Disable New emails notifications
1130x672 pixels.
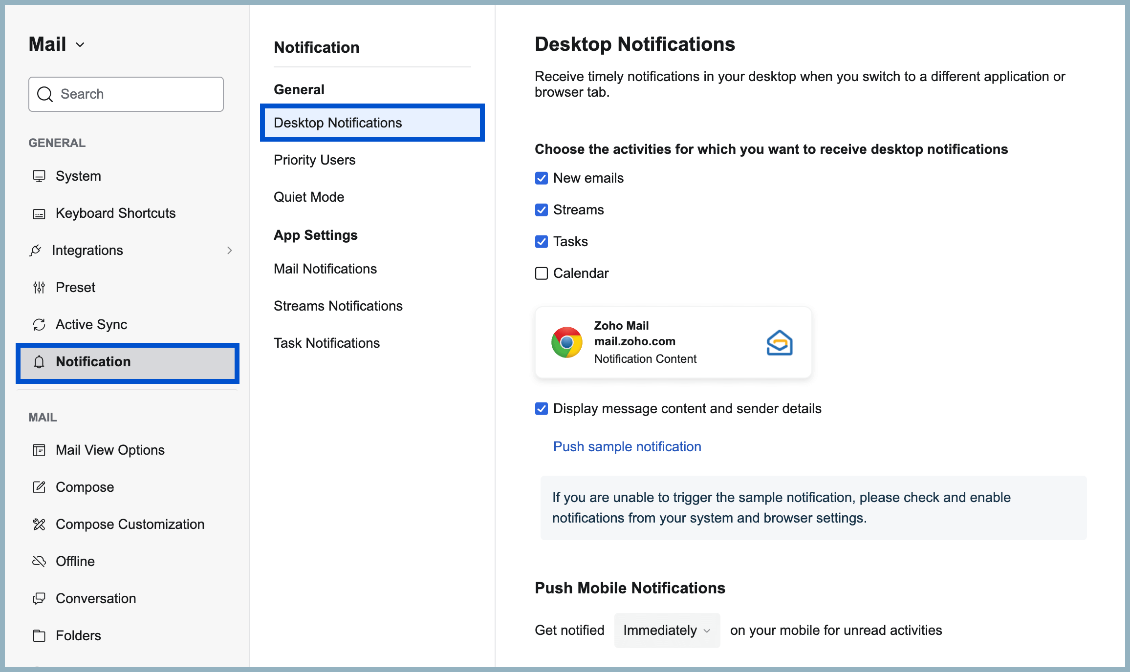pos(541,178)
